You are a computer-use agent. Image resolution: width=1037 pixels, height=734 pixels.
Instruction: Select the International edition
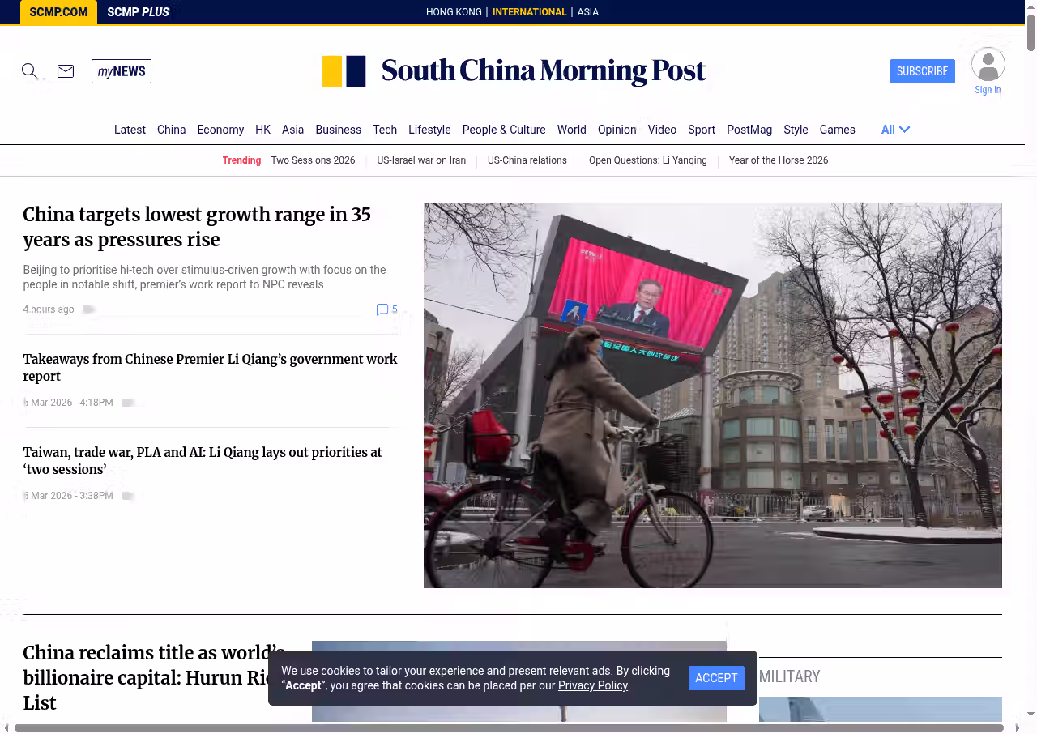click(x=529, y=12)
